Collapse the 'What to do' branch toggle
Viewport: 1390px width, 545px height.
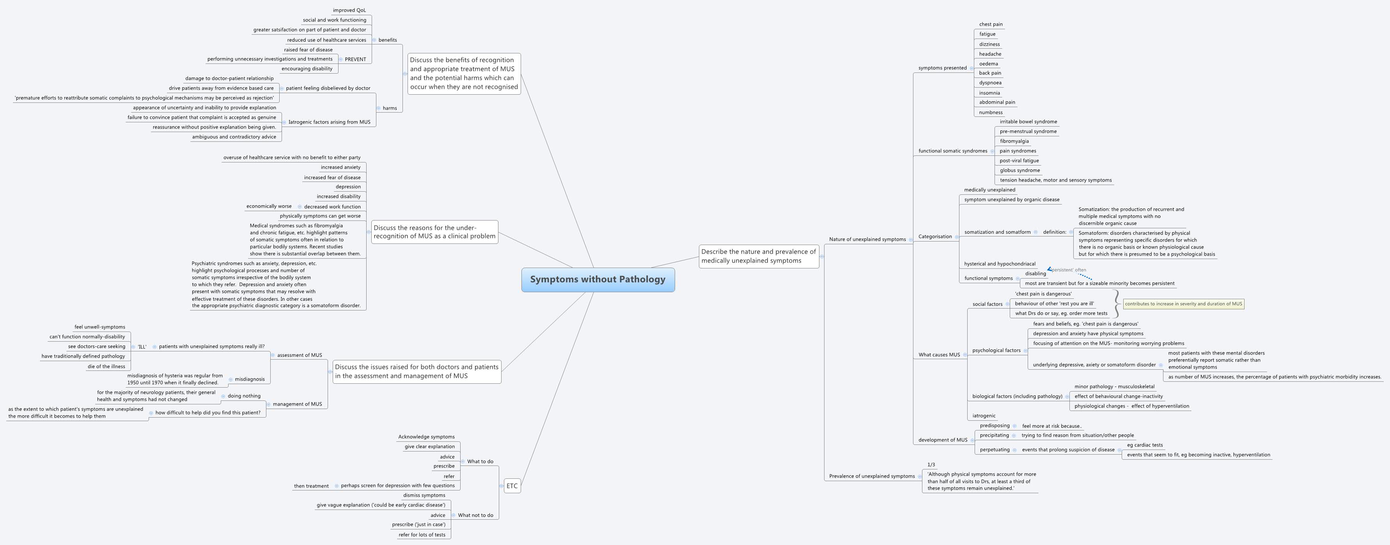point(463,462)
